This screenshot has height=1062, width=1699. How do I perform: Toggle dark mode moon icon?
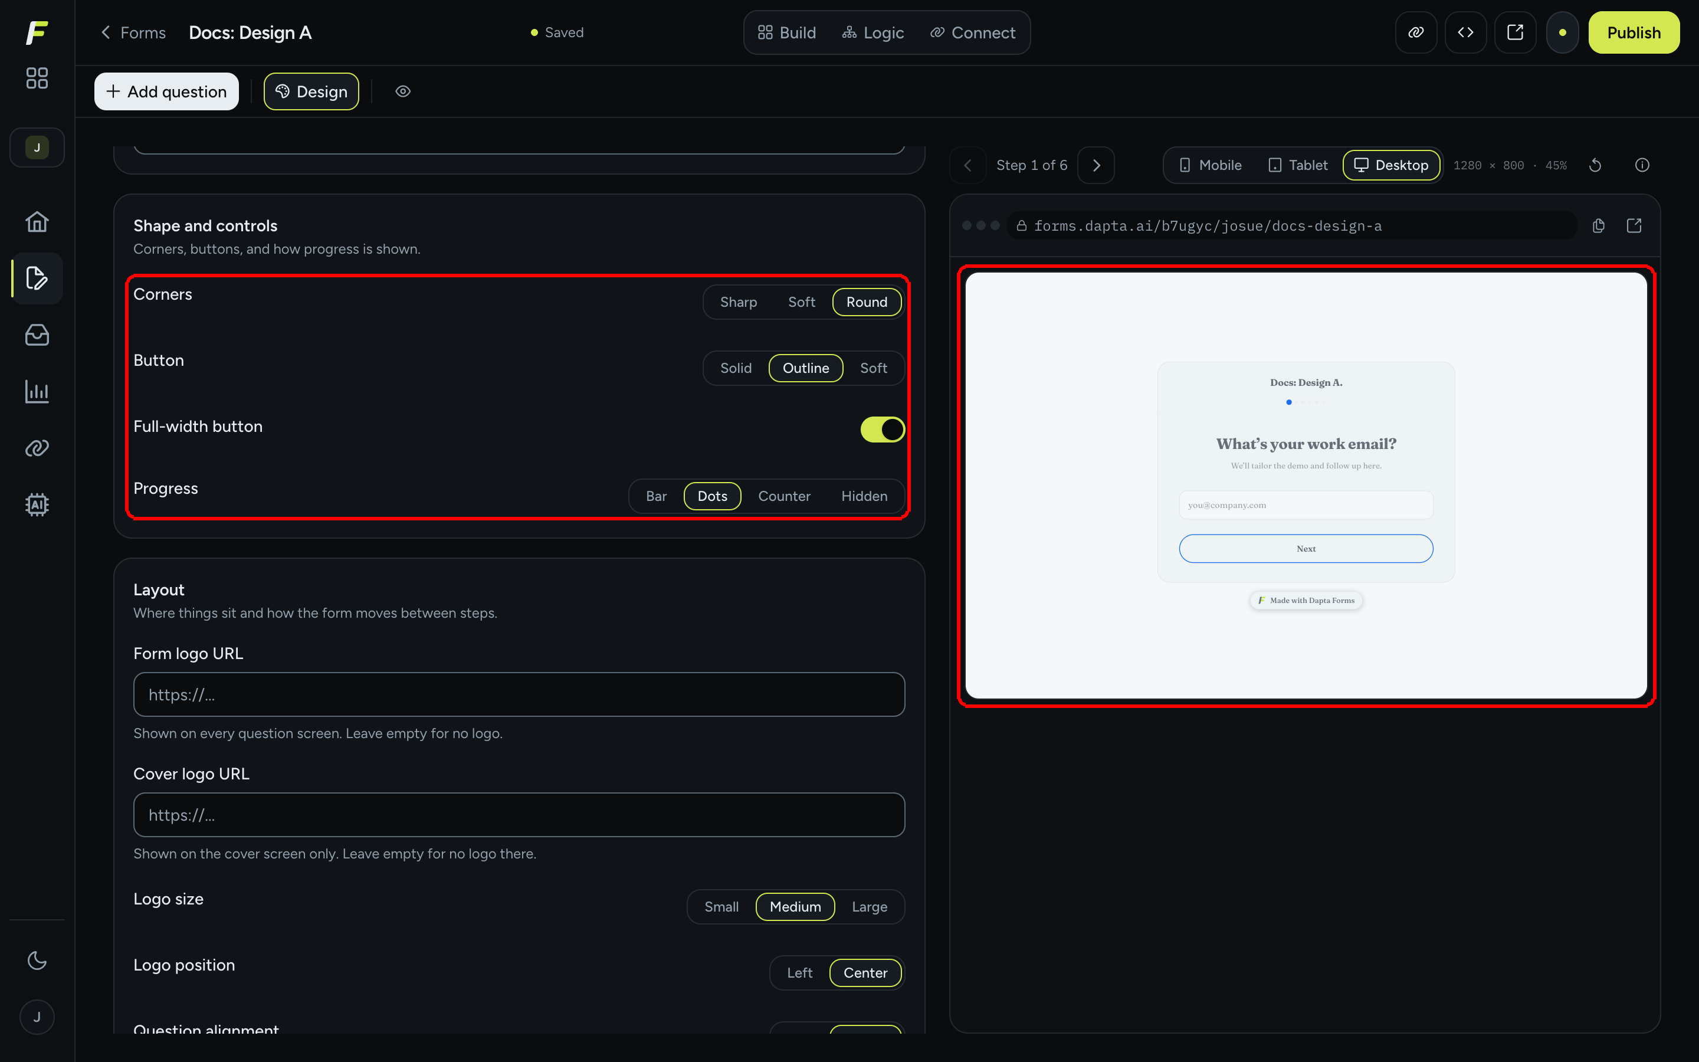click(x=37, y=960)
